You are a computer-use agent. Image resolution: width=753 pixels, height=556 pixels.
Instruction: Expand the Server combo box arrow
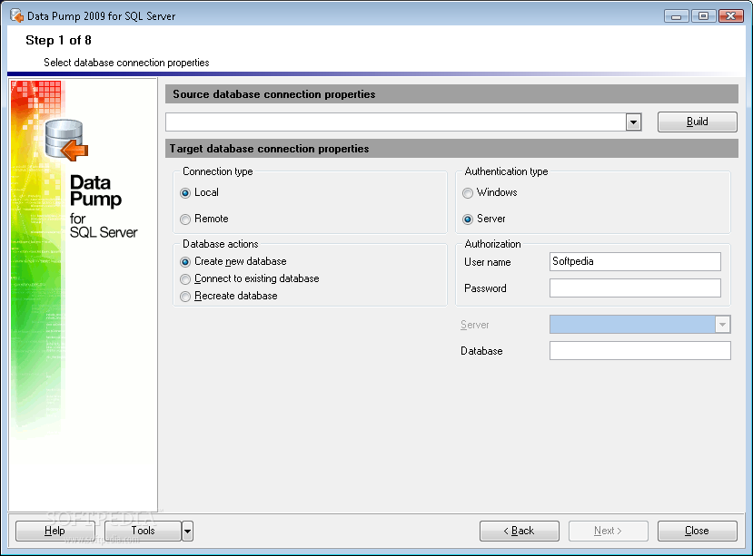pyautogui.click(x=722, y=325)
